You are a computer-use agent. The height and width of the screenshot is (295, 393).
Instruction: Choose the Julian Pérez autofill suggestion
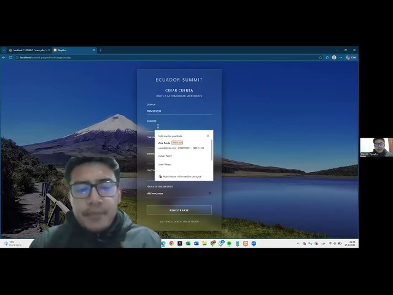coord(183,155)
